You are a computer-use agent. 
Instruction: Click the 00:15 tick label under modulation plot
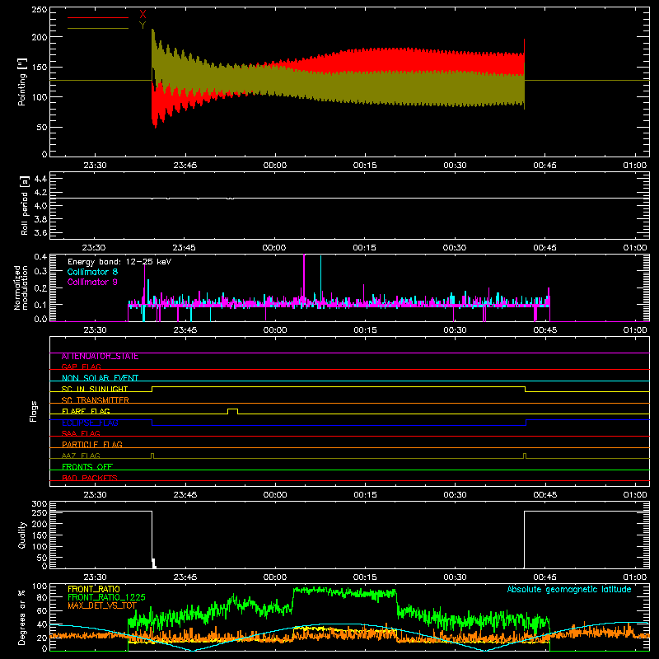pyautogui.click(x=365, y=330)
